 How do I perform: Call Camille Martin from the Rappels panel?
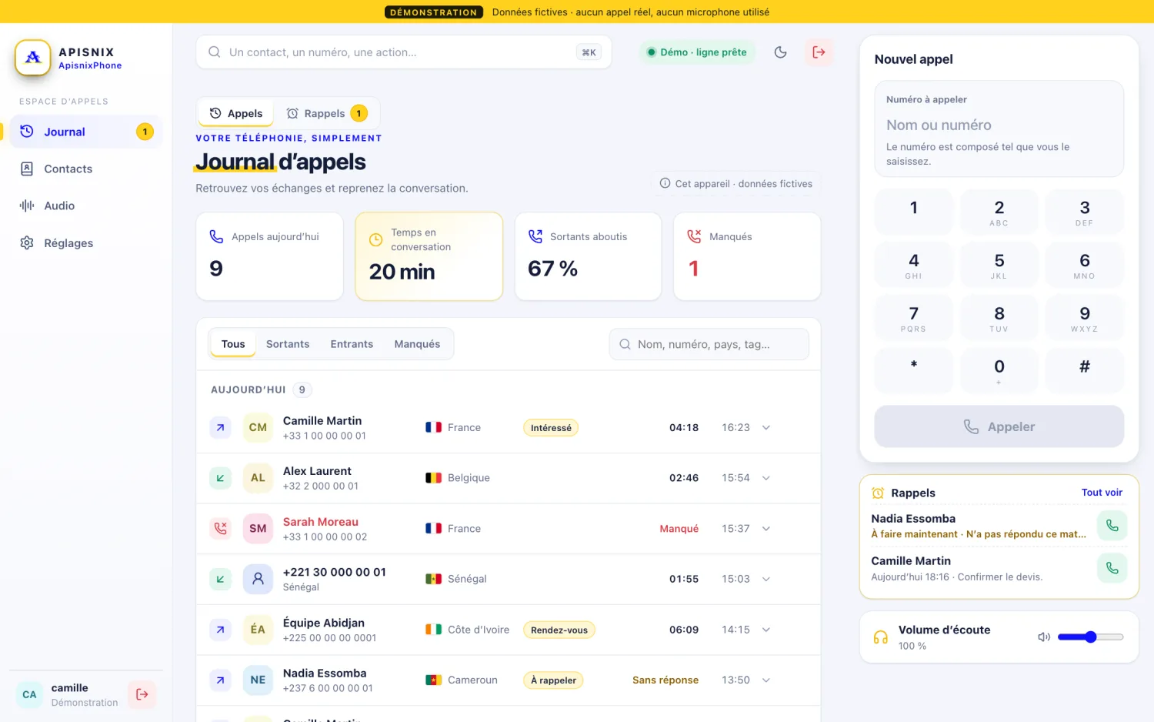coord(1112,568)
